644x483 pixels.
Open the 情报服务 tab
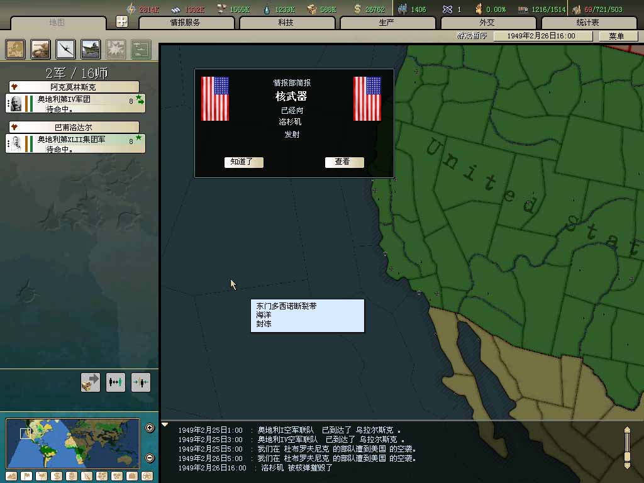(x=186, y=23)
